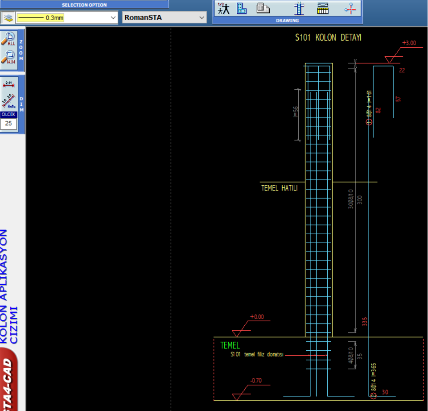Viewport: 428px width, 411px height.
Task: Click the SELECTION OPTION panel header
Action: coord(84,5)
